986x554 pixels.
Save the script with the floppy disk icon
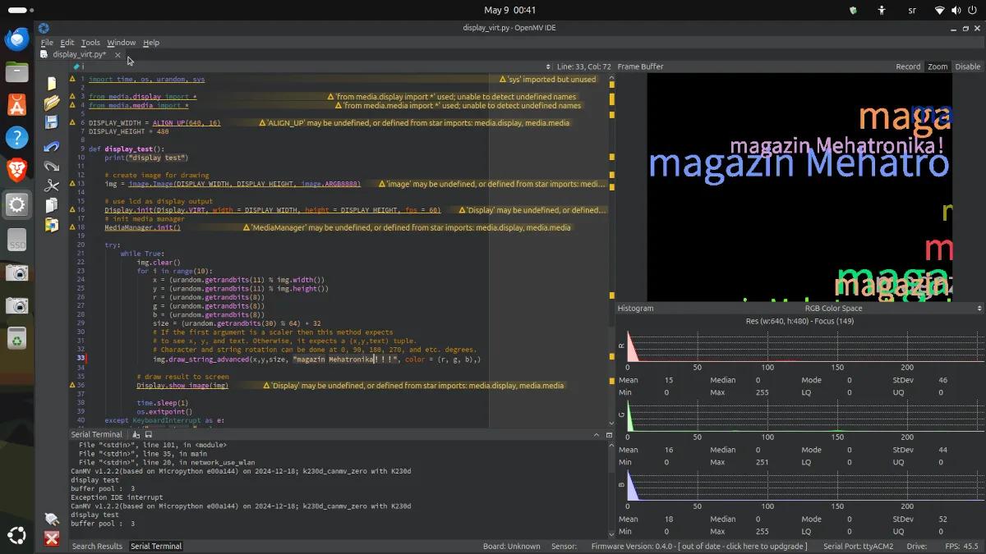pos(52,122)
